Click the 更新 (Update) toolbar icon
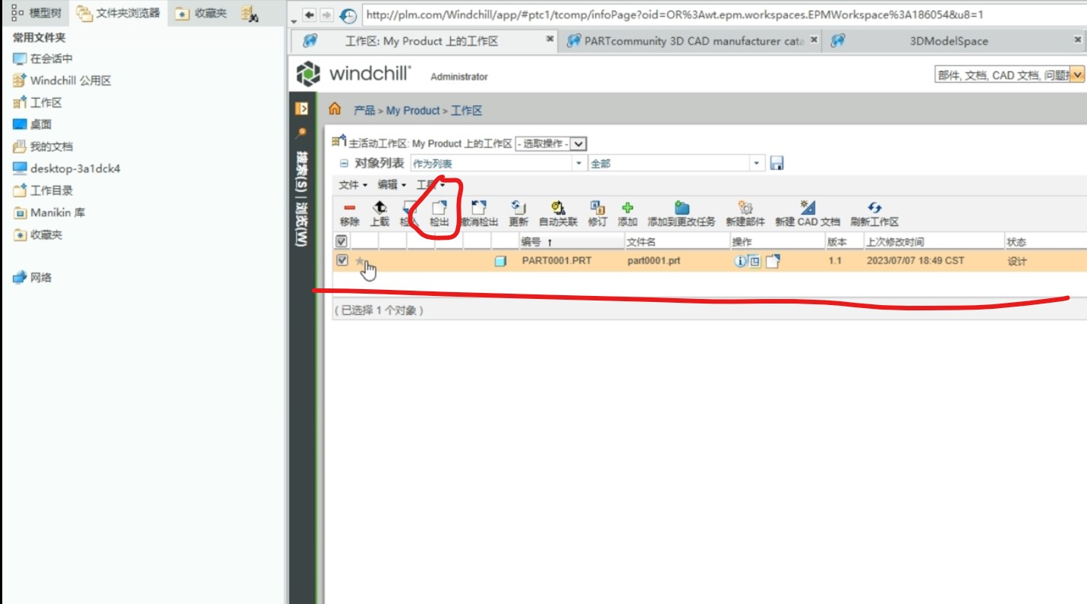This screenshot has height=604, width=1087. (518, 207)
